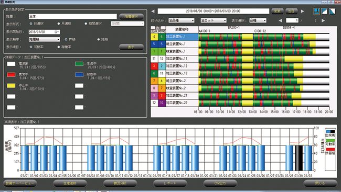341x192 pixels.
Task: Click red rank cell 3 for 加工装置No.12
Action: point(154,66)
